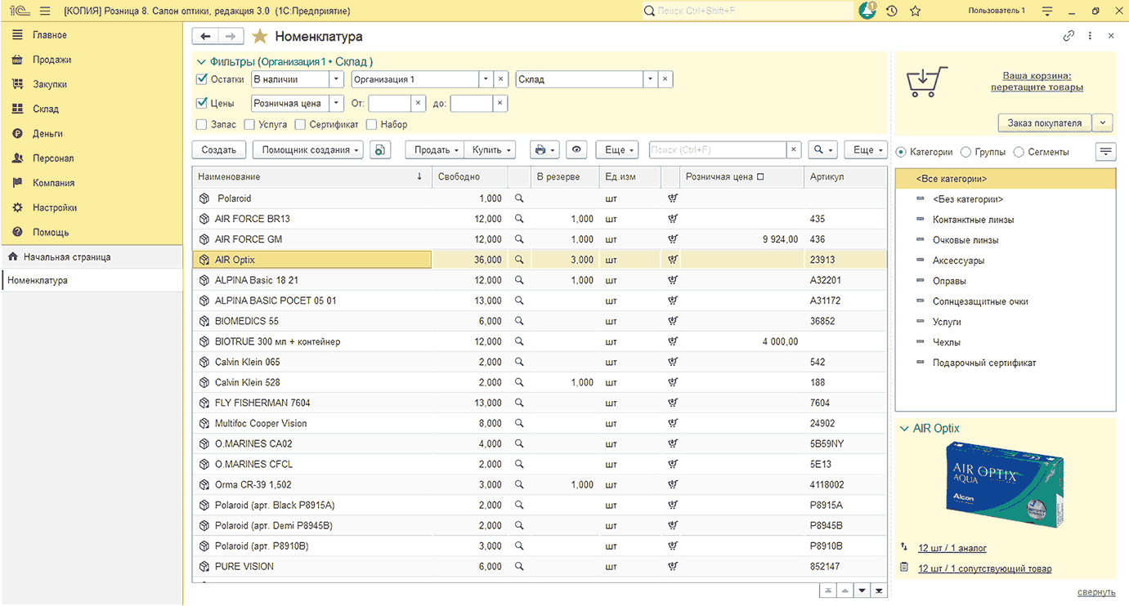Clear the Организация 1 filter with X
Viewport: 1129px width, 606px height.
point(500,79)
